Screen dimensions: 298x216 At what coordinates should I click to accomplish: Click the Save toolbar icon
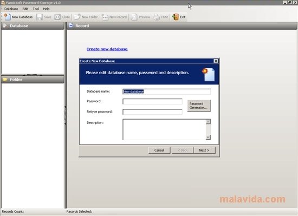[40, 17]
